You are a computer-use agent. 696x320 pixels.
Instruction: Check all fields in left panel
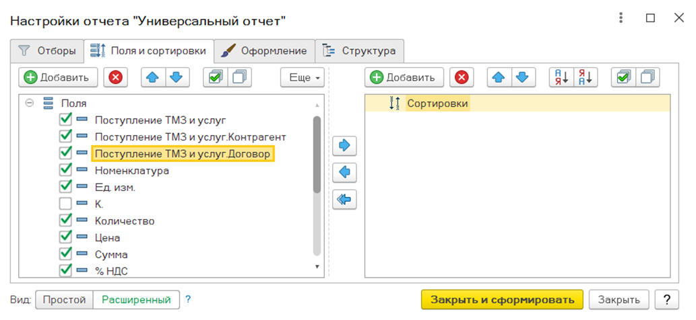coord(215,77)
